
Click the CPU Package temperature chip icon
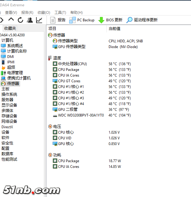[55, 69]
